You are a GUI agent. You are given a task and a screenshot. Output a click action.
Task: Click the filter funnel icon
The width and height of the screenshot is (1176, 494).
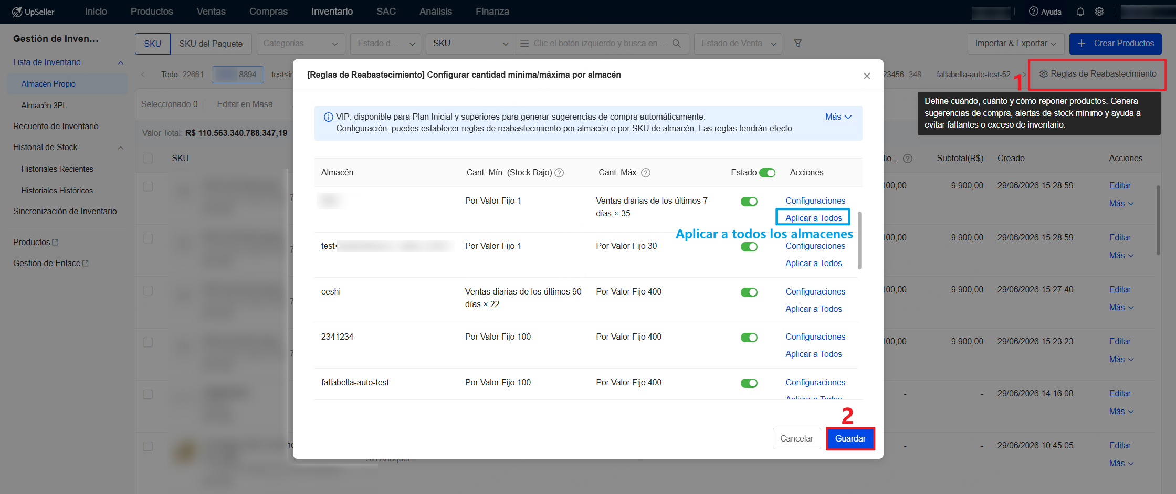click(x=798, y=44)
